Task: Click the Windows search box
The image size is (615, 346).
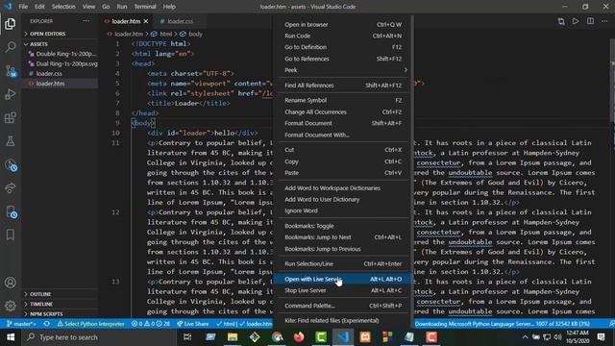Action: click(x=98, y=337)
